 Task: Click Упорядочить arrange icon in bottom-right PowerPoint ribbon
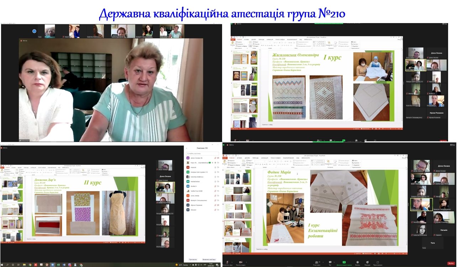(x=328, y=162)
